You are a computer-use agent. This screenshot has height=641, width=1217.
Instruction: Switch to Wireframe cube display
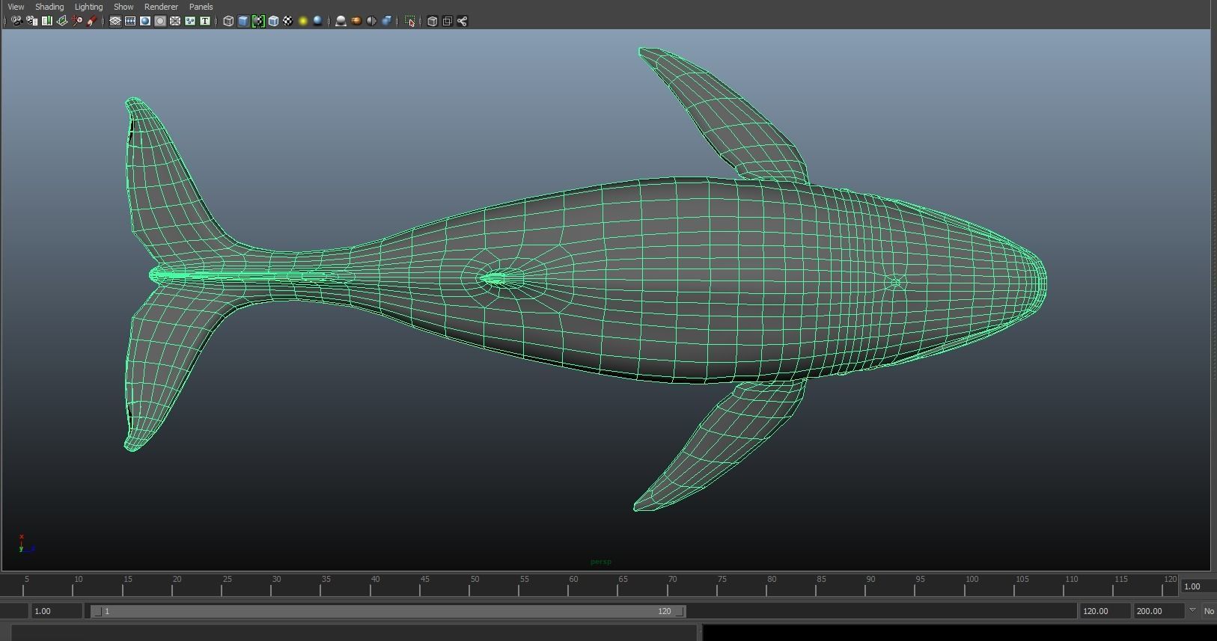tap(228, 21)
